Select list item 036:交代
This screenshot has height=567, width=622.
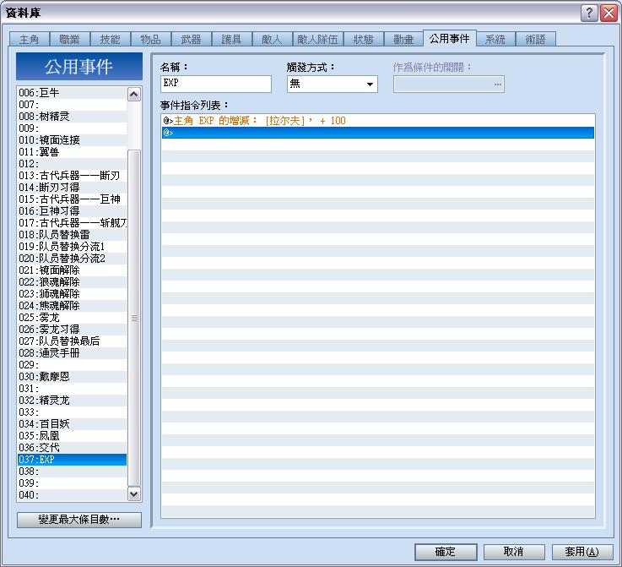click(x=73, y=448)
